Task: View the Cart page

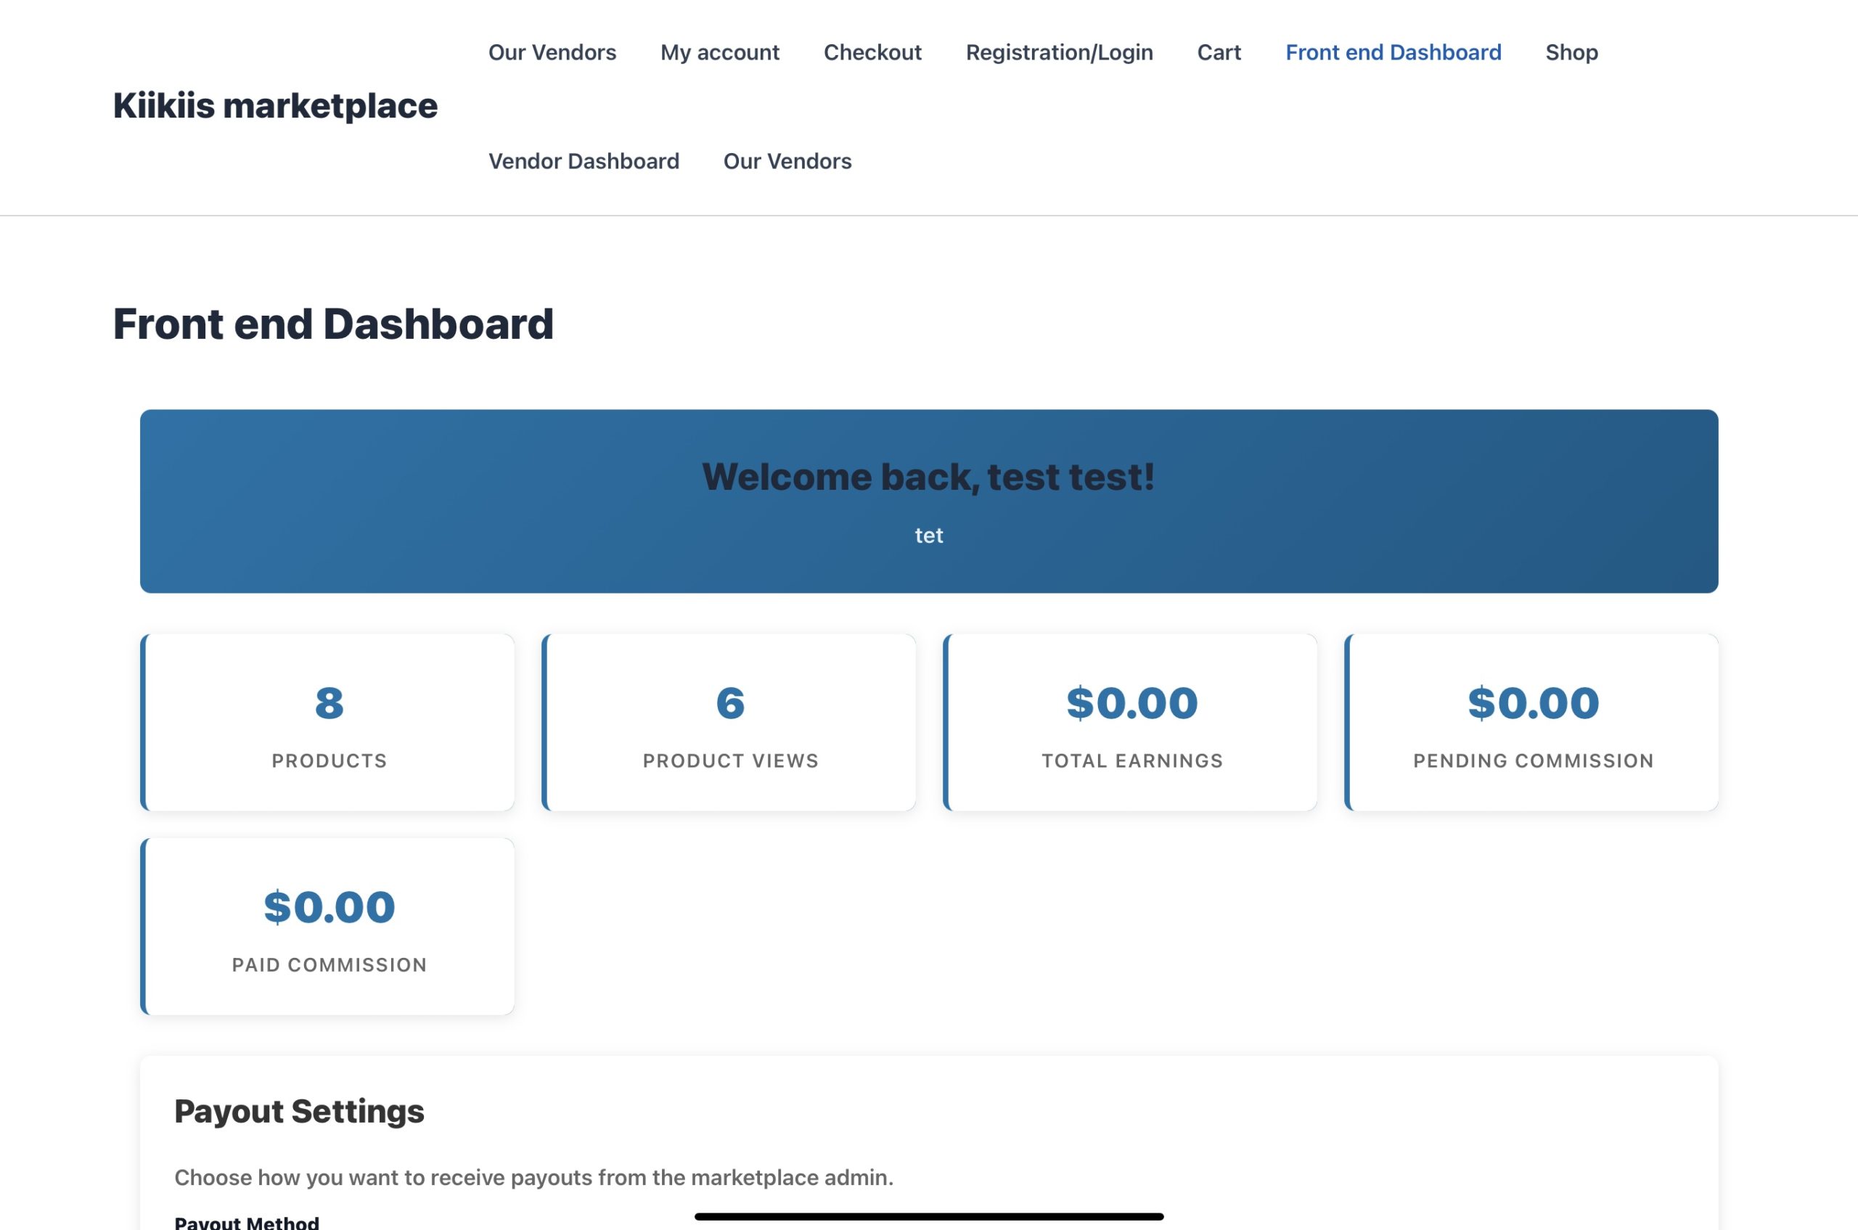Action: [1219, 52]
